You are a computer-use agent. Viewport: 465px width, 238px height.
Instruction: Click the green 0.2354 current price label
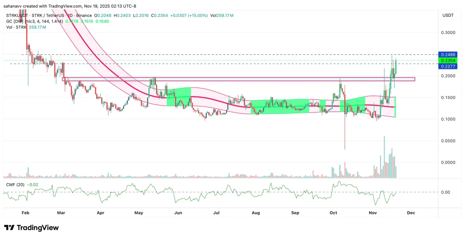pos(447,60)
